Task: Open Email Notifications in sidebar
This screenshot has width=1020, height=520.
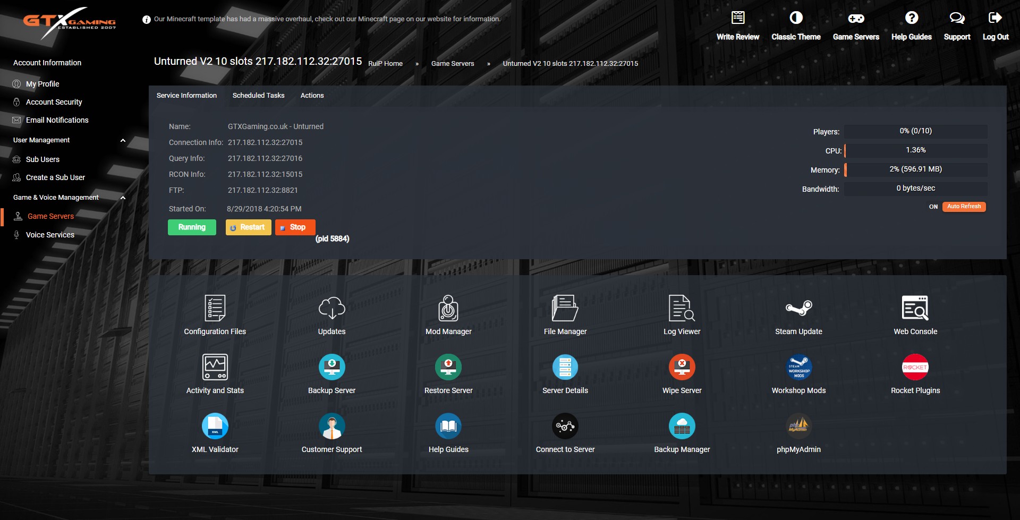Action: (57, 120)
